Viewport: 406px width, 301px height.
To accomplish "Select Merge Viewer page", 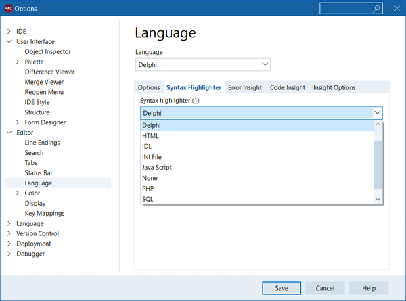I will 44,82.
